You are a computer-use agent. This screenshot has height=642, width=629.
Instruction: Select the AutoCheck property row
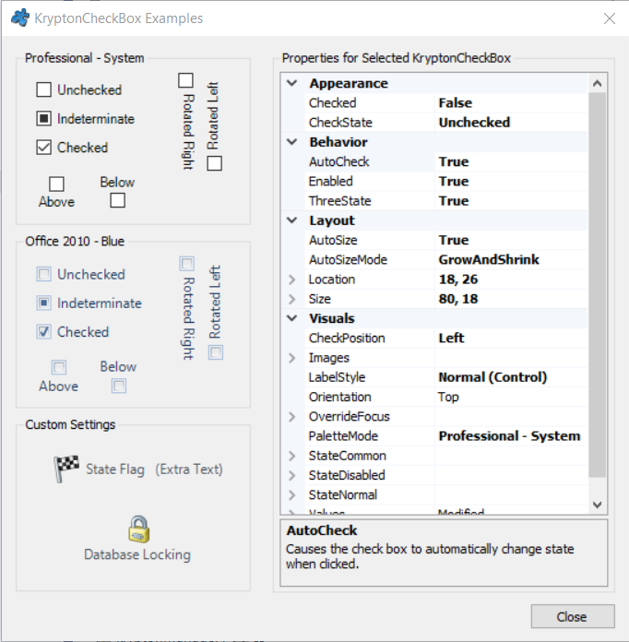[434, 161]
